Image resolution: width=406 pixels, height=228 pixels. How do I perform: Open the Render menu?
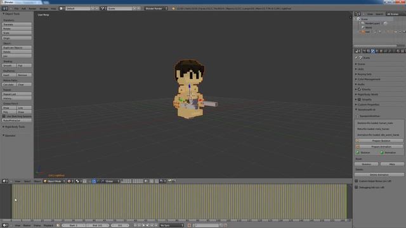[32, 8]
